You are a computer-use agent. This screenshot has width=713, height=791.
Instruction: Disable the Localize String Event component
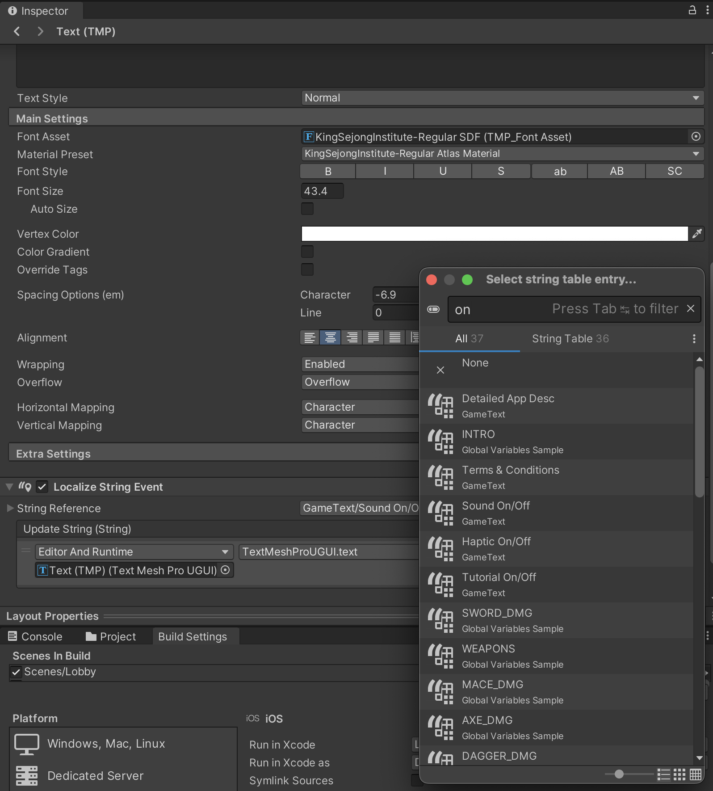42,487
